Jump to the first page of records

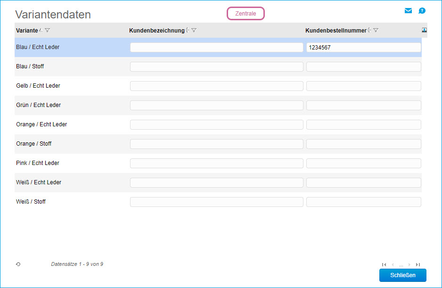384,265
